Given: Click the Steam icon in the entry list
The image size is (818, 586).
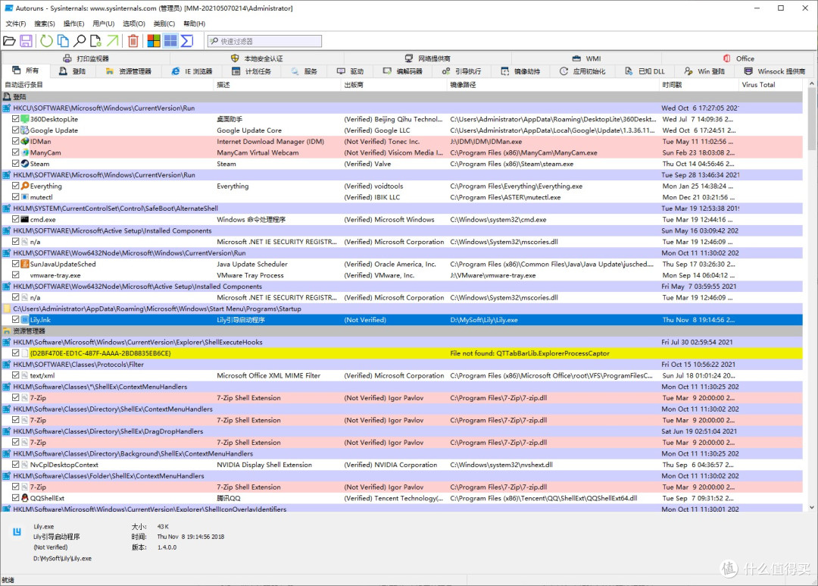Looking at the screenshot, I should [x=24, y=164].
